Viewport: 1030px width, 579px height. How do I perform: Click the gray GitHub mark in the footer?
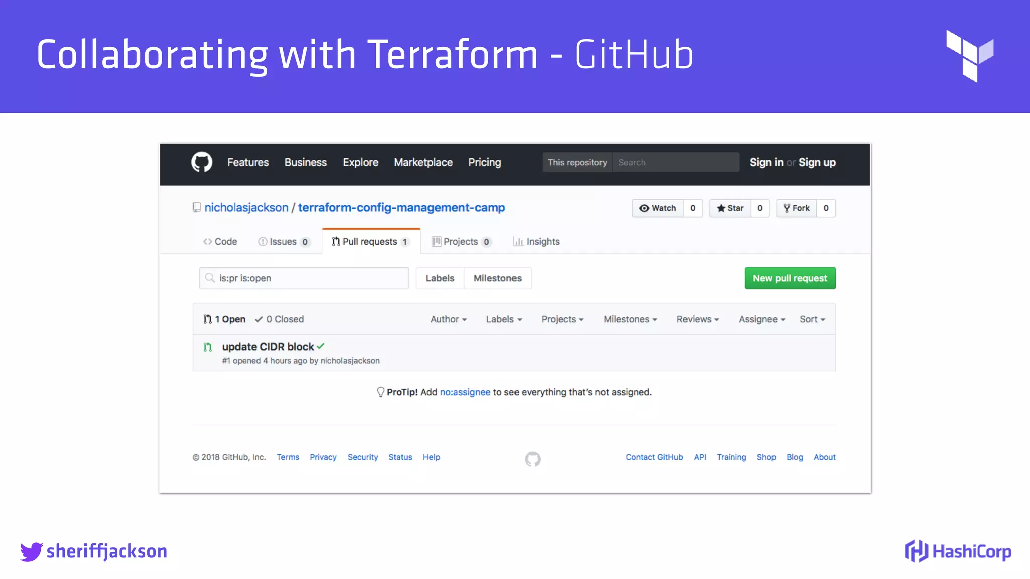point(533,459)
